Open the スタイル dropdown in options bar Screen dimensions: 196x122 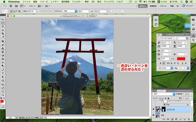pos(70,11)
